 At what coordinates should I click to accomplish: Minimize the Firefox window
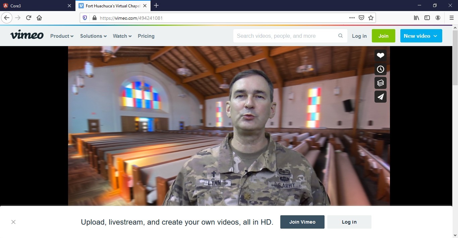[419, 5]
